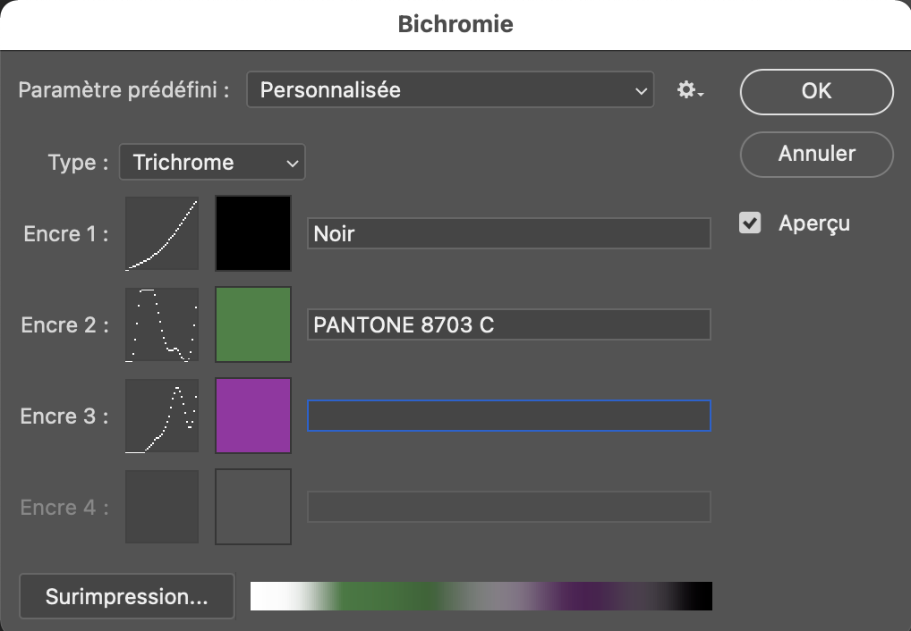Click the green Encre 2 color swatch
Viewport: 911px width, 631px height.
pyautogui.click(x=253, y=324)
